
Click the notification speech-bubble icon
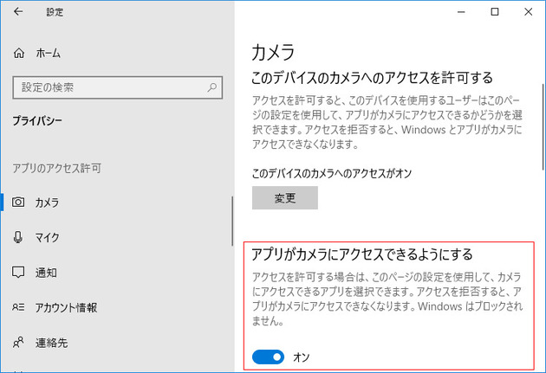click(x=19, y=273)
